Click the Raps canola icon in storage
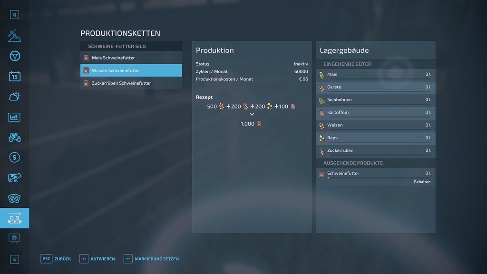The height and width of the screenshot is (274, 487). point(321,138)
